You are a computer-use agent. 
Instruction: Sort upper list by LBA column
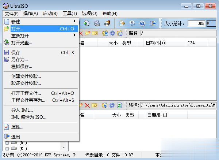point(197,43)
